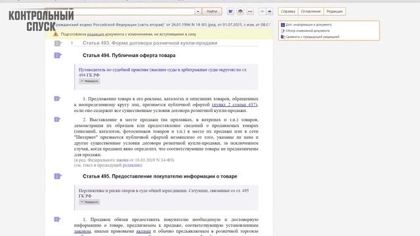Select heading Статья 495. Предоставление покупателю информации
Screen dimensions: 420x236
[160, 176]
